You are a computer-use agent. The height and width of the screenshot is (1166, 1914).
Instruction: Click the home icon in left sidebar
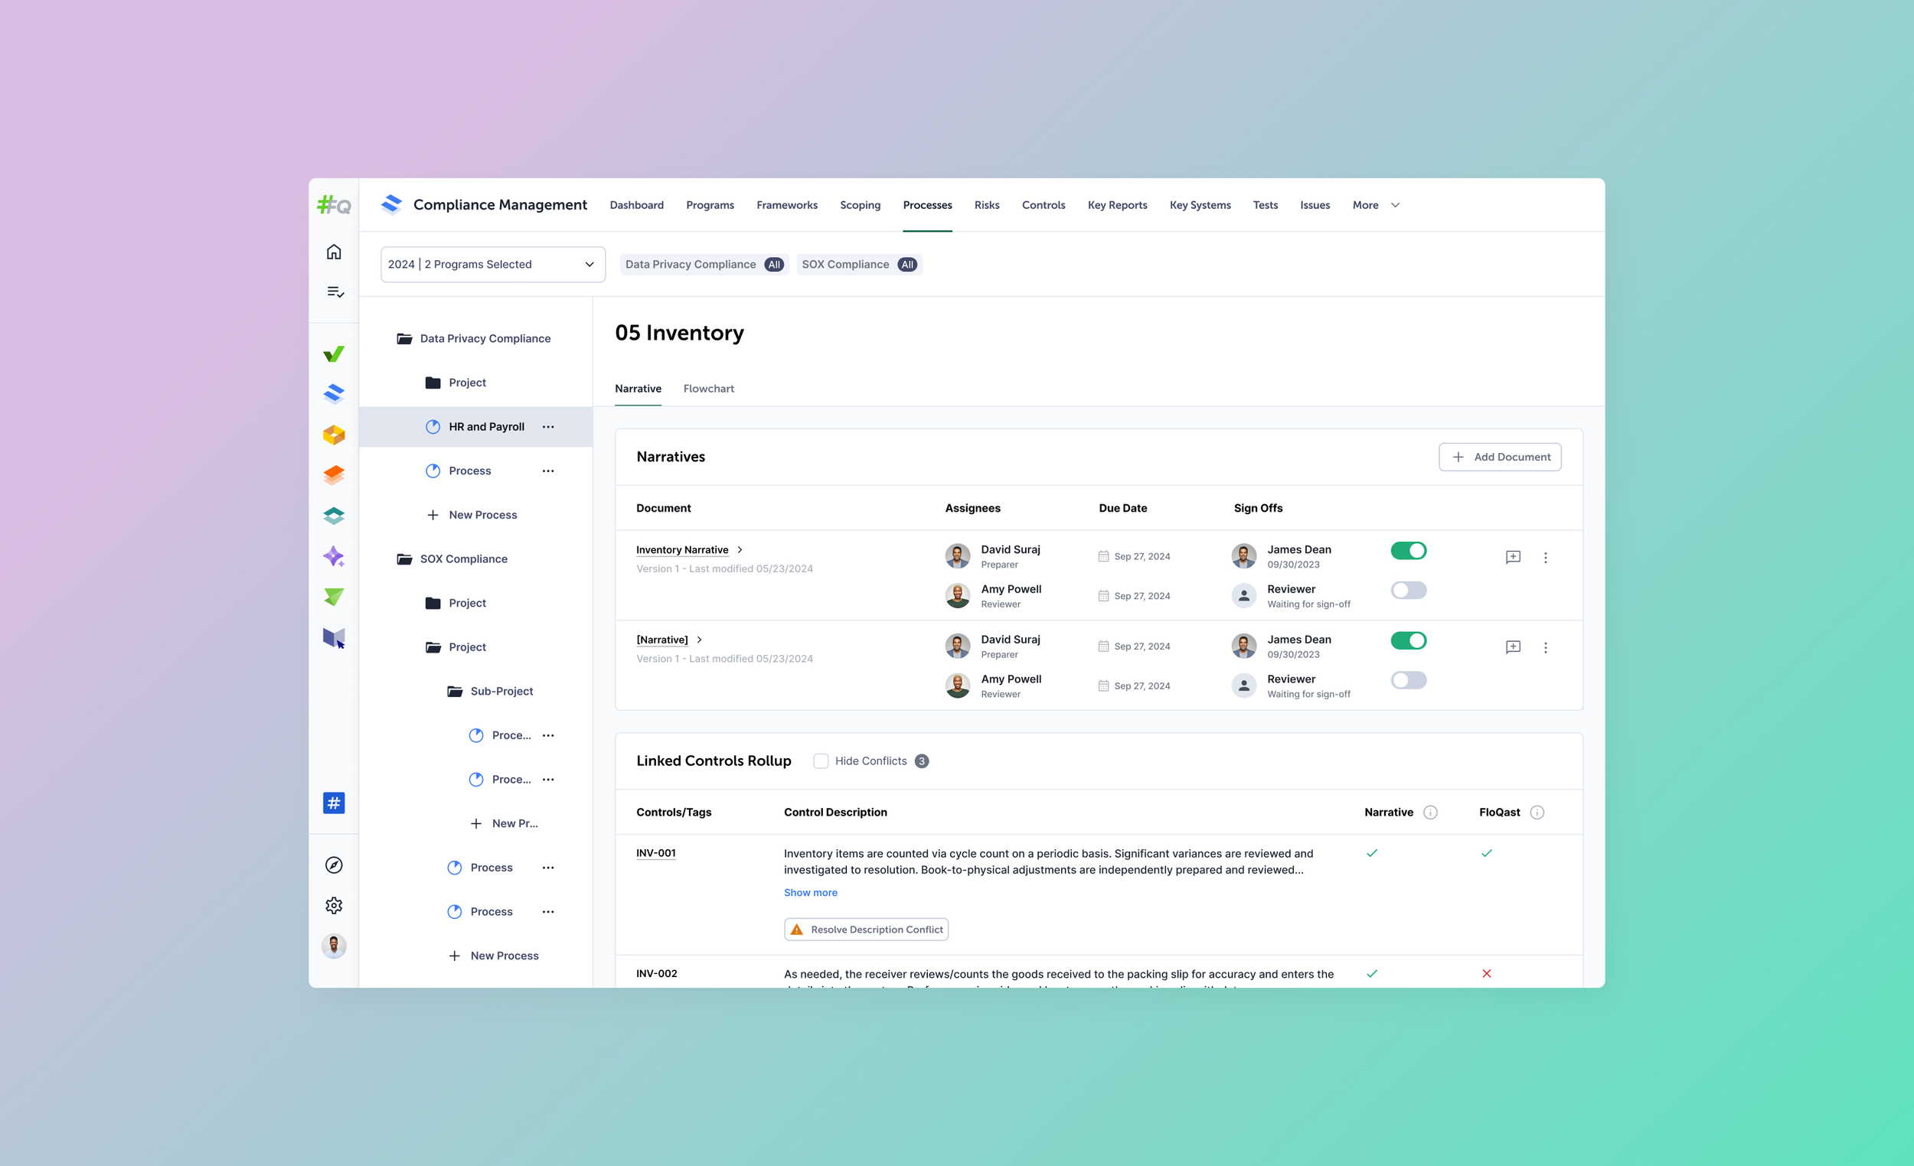coord(333,252)
